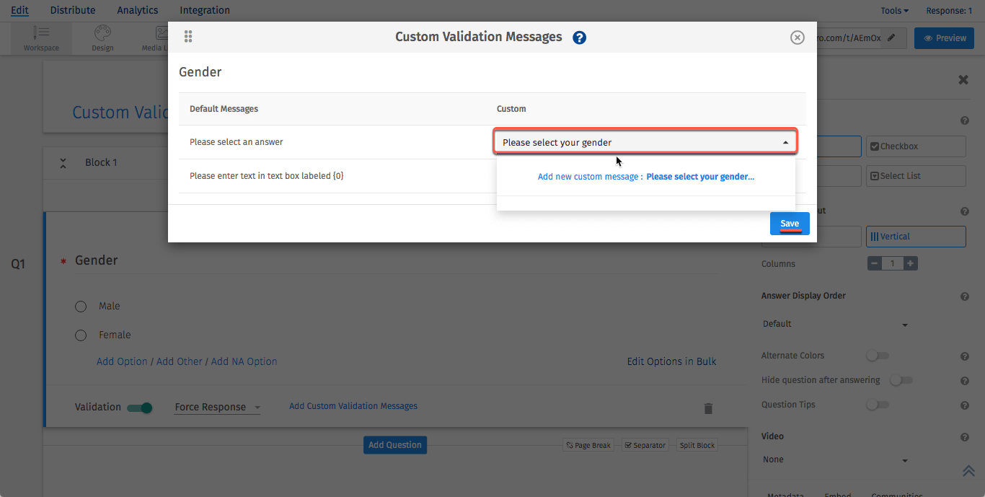This screenshot has width=985, height=497.
Task: Toggle the Validation switch
Action: tap(140, 408)
